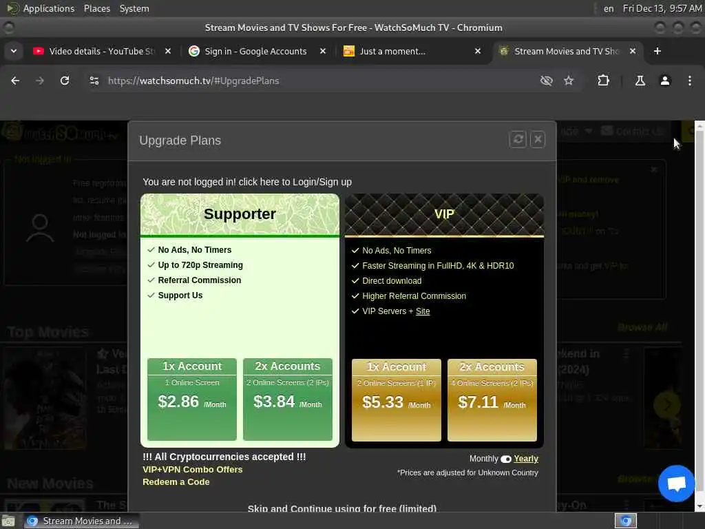Image resolution: width=705 pixels, height=529 pixels.
Task: Choose Supporter 1x Account $2.86 plan
Action: click(192, 400)
